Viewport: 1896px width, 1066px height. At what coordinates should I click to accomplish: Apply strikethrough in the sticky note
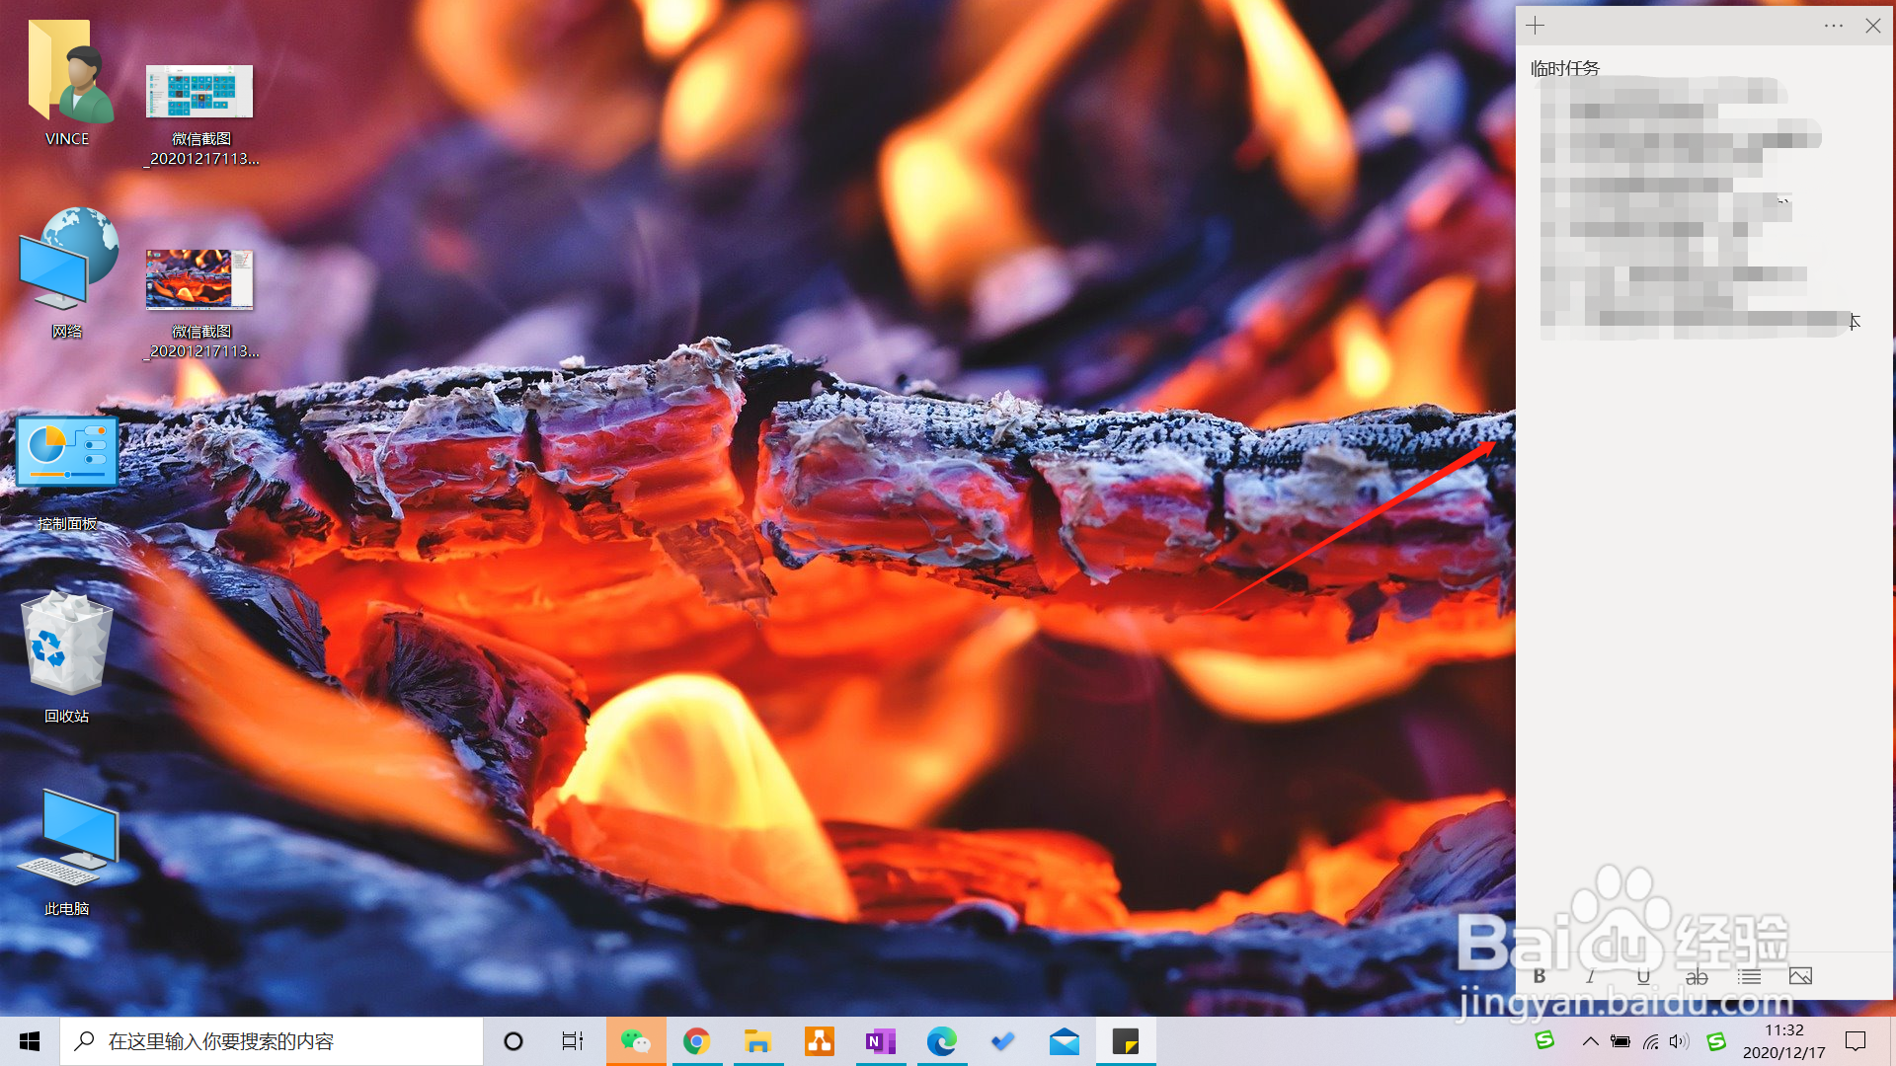(1697, 976)
